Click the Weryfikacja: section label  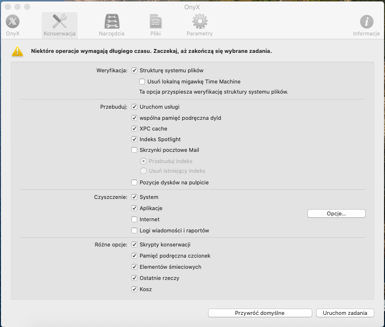coord(112,70)
